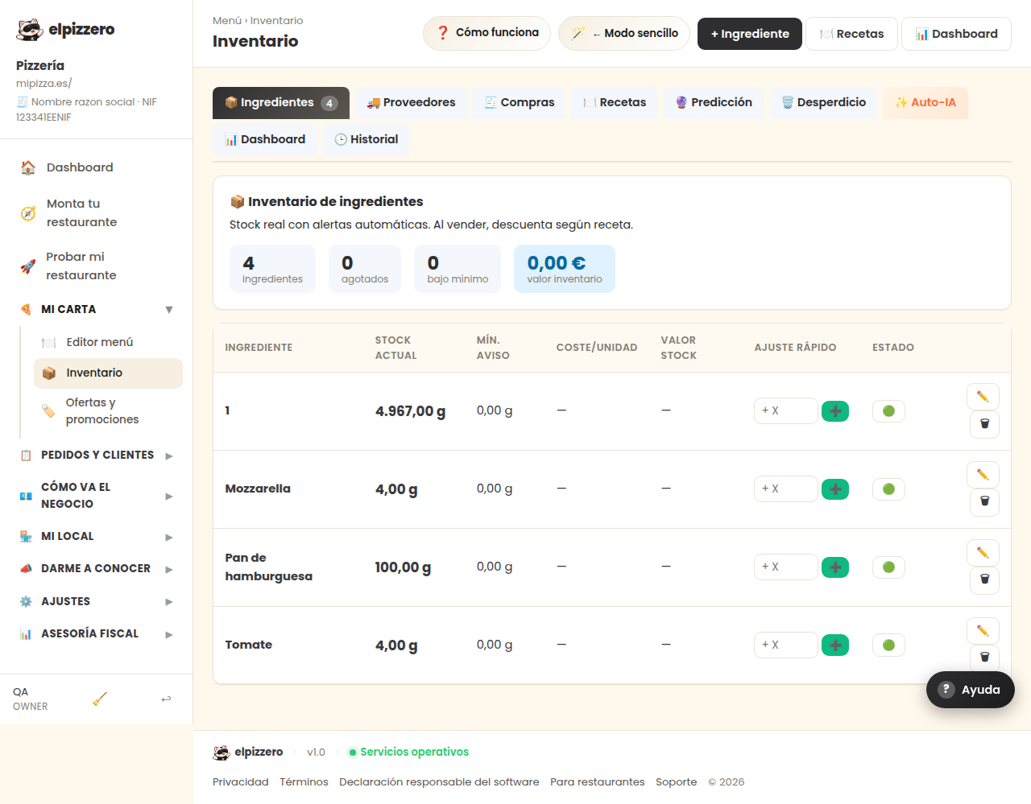Toggle the green estado for ingredient 1

pos(888,411)
